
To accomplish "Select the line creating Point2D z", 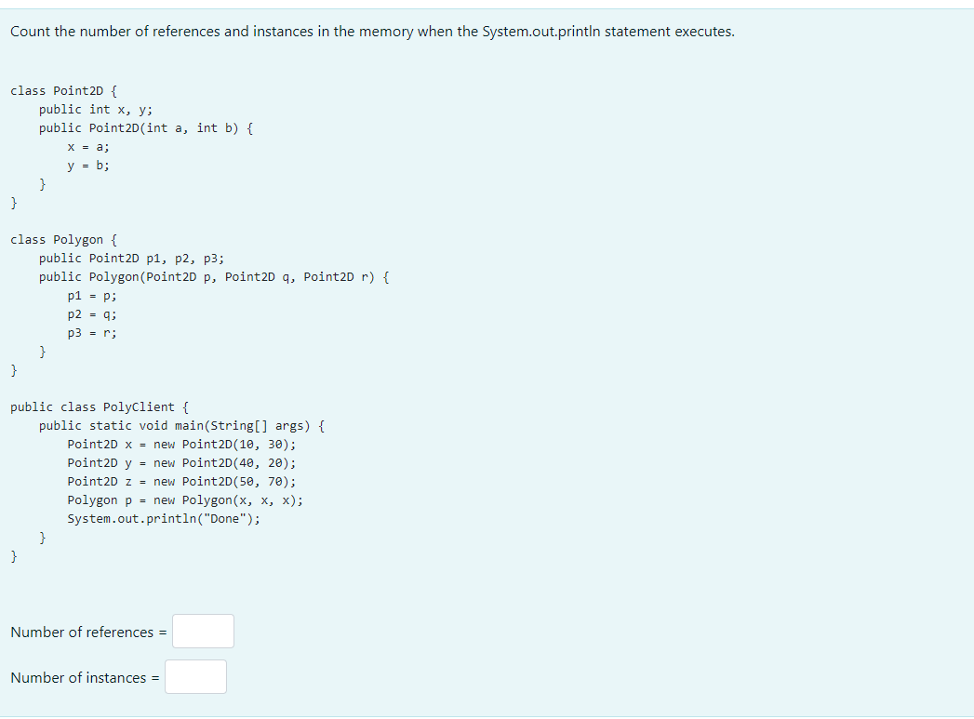I will coord(180,481).
